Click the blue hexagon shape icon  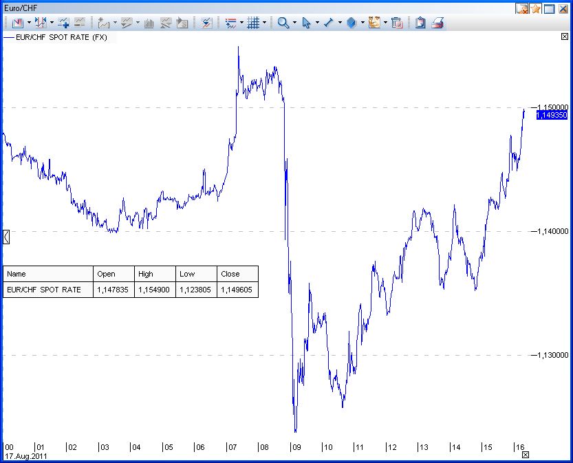pos(352,23)
